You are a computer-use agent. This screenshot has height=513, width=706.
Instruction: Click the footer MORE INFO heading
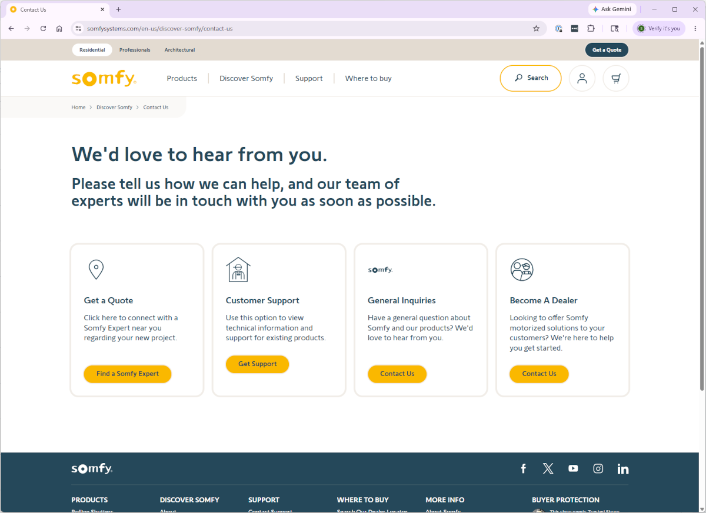pos(445,500)
